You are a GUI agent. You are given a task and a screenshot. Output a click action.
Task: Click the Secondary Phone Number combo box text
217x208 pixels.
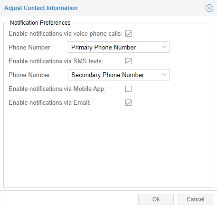tap(108, 75)
